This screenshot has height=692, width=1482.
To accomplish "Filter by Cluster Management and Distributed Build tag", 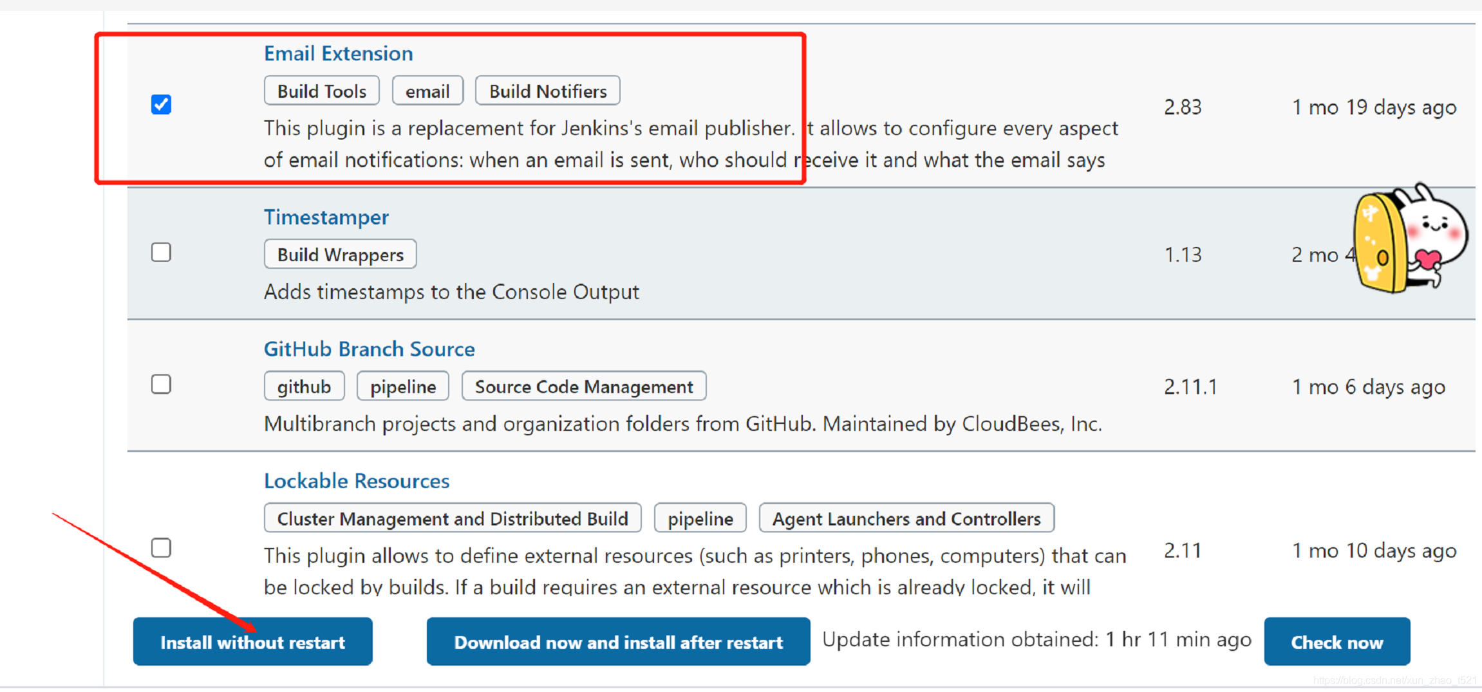I will coord(453,518).
